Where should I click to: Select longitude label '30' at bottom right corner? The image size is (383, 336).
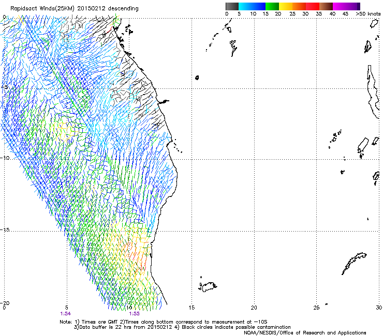click(x=379, y=308)
